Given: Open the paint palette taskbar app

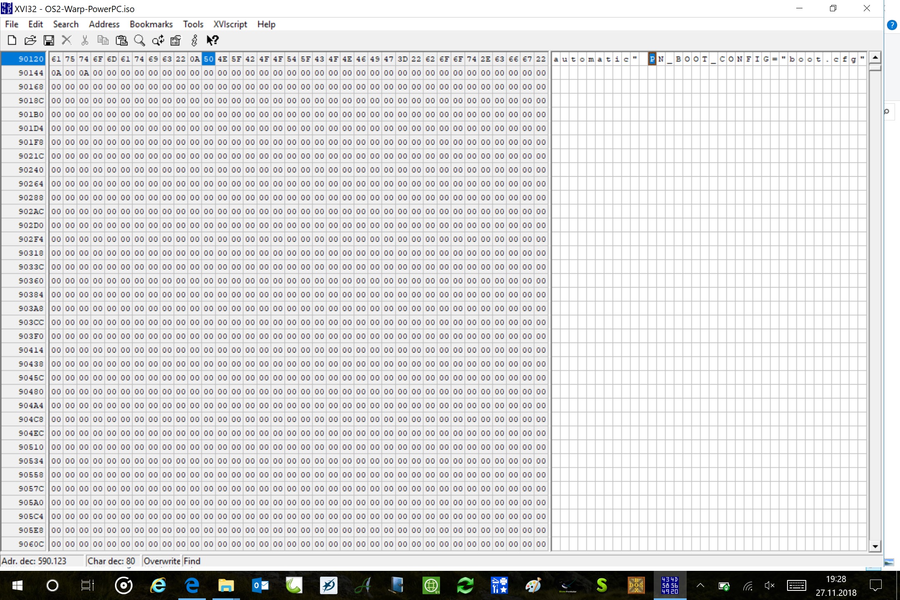Looking at the screenshot, I should (x=533, y=585).
